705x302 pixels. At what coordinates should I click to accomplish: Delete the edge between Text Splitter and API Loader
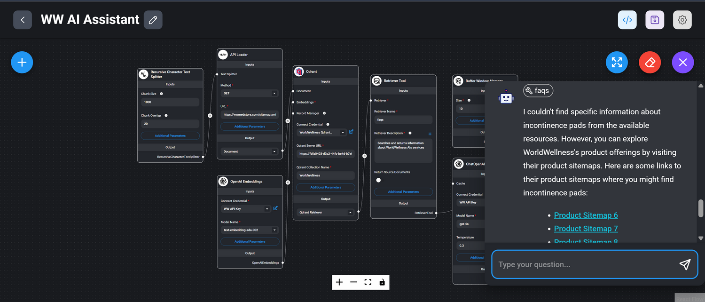coord(210,115)
